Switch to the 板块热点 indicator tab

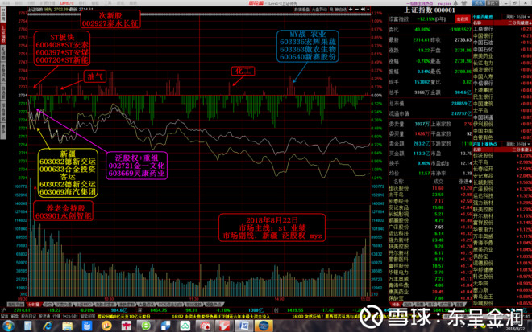coord(213,305)
